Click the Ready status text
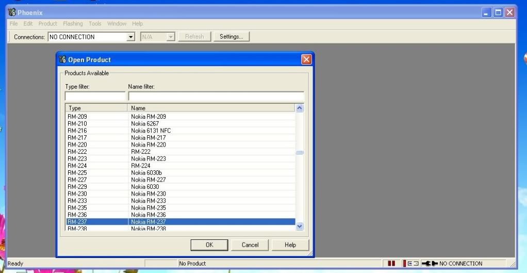This screenshot has height=273, width=527. (15, 264)
